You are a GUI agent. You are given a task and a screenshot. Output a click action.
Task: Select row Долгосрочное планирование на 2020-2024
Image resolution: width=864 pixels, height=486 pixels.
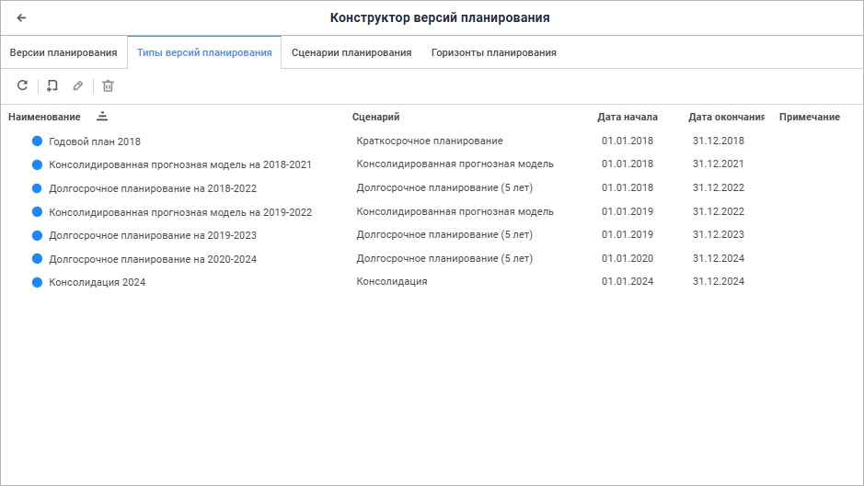pyautogui.click(x=153, y=259)
